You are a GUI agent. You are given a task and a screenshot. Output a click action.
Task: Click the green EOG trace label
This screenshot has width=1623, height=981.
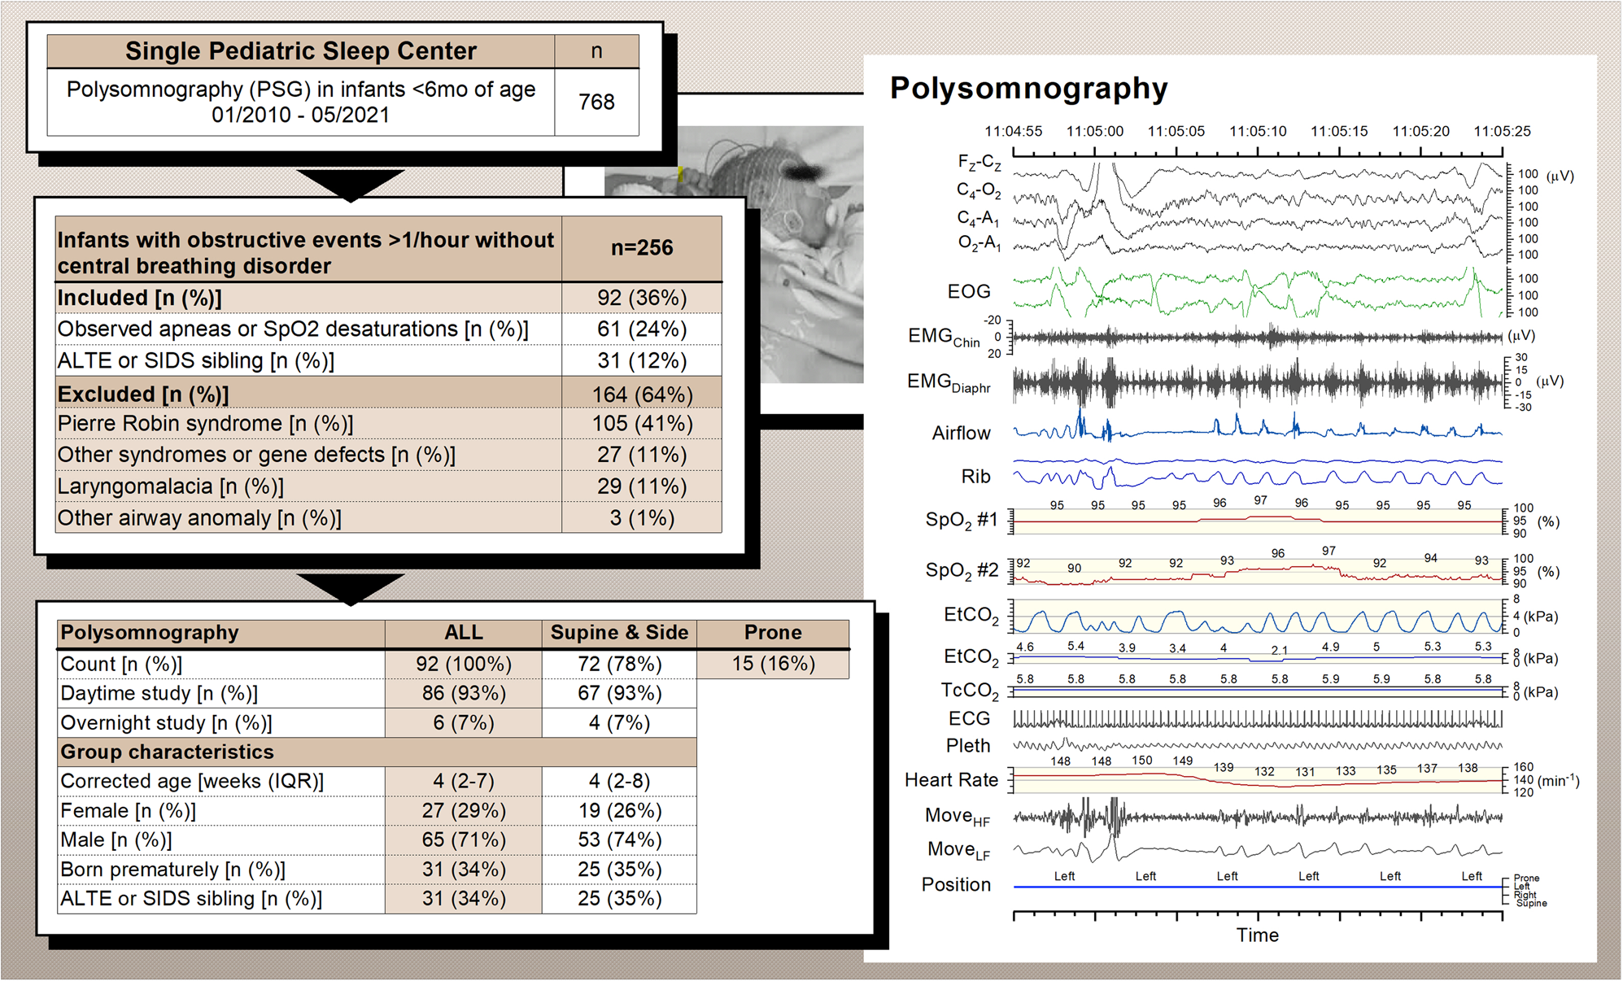pos(968,291)
